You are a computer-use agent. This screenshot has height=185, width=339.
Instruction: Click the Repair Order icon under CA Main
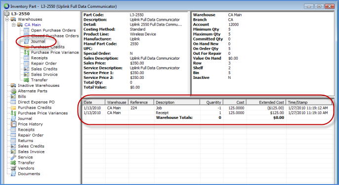coord(26,64)
